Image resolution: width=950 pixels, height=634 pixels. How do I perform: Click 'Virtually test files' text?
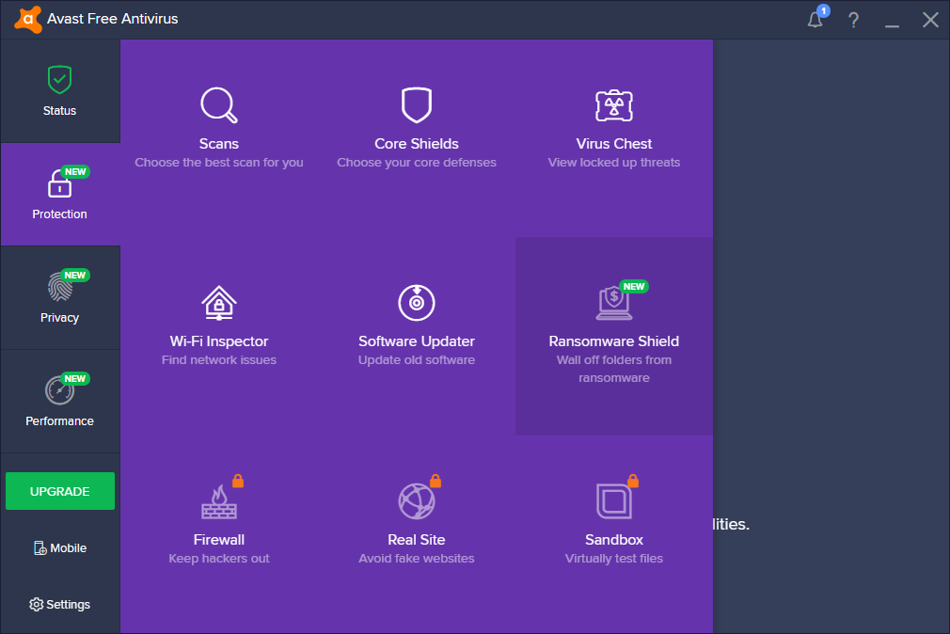point(614,558)
